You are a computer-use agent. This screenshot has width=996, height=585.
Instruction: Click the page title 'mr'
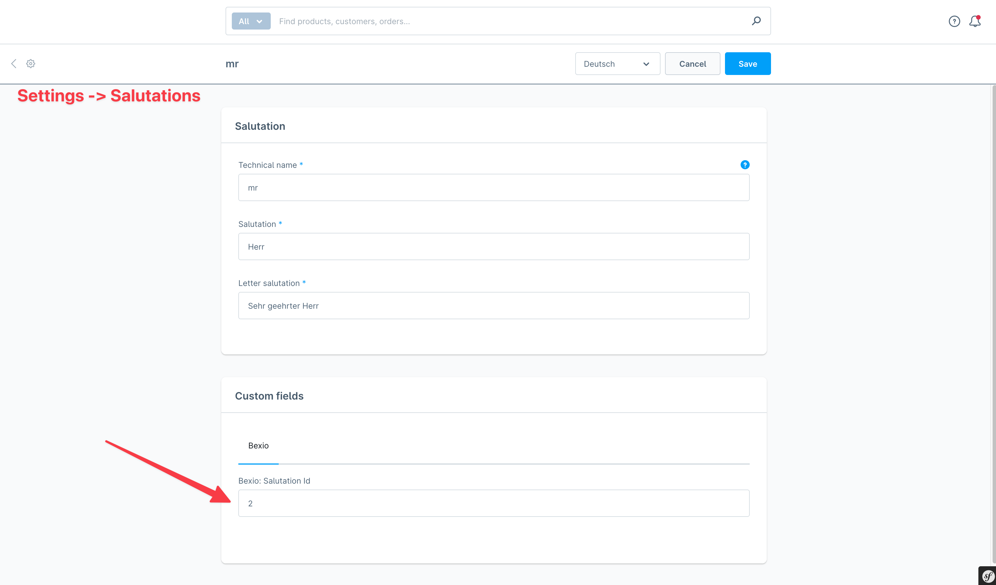tap(232, 64)
